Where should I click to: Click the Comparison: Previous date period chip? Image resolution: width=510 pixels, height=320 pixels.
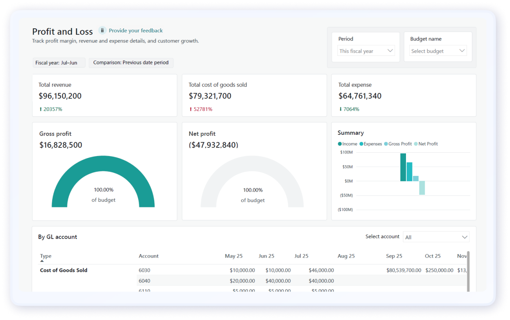click(x=131, y=63)
